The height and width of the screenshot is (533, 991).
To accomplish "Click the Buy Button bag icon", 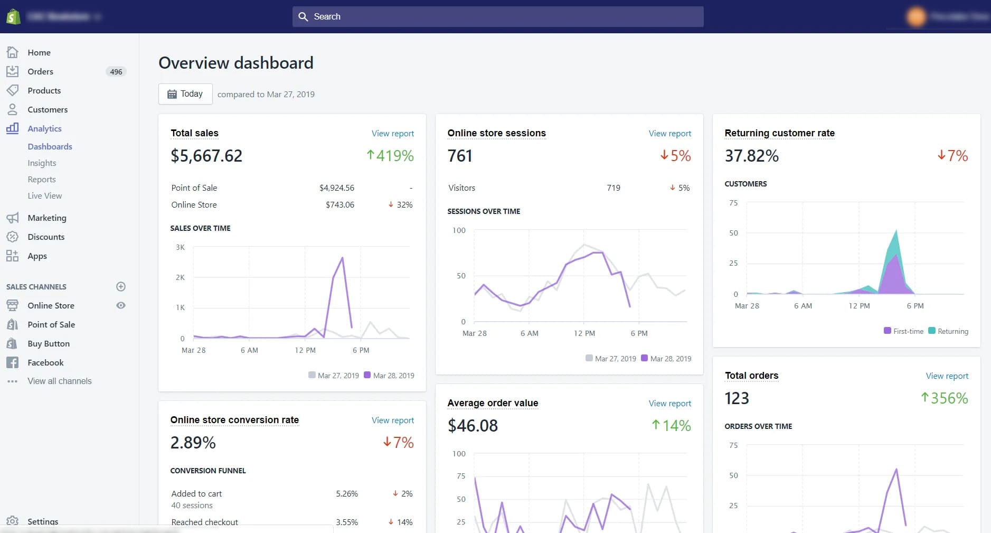I will point(13,343).
